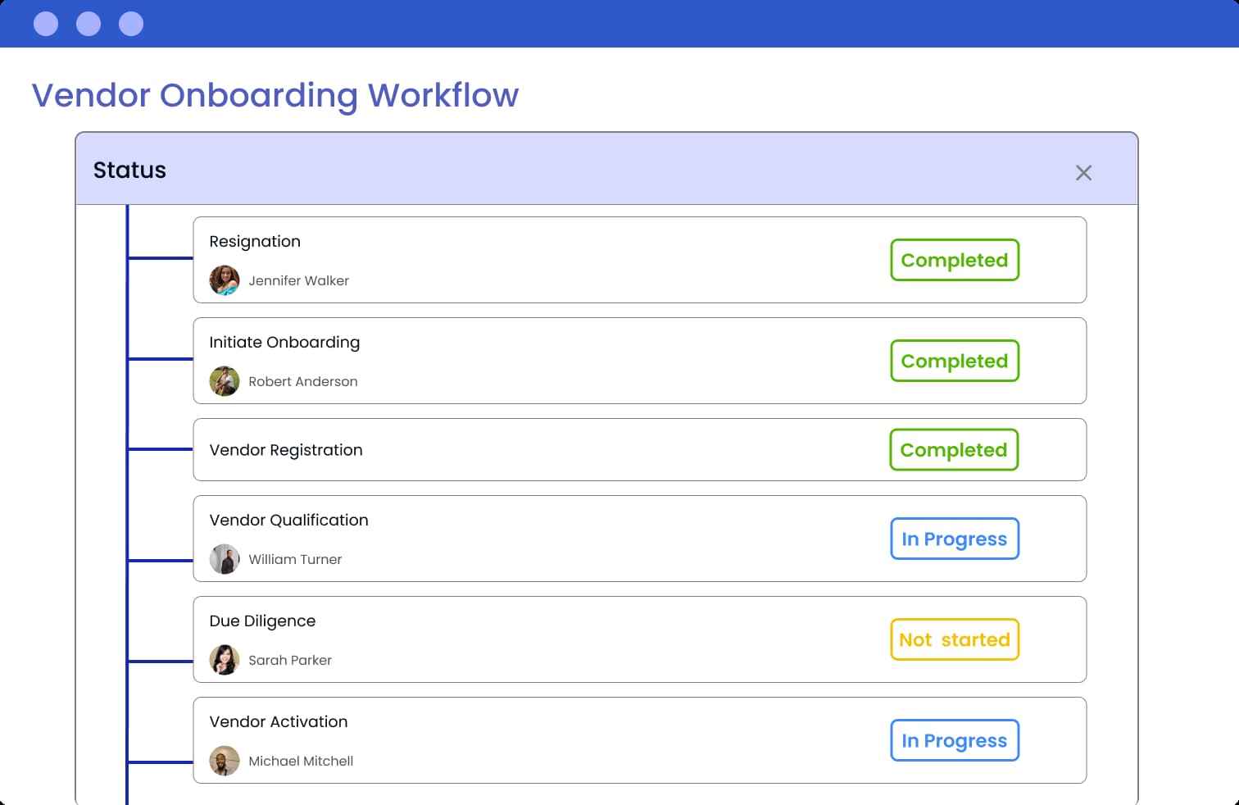Click In Progress status on Vendor Activation

[x=955, y=740]
